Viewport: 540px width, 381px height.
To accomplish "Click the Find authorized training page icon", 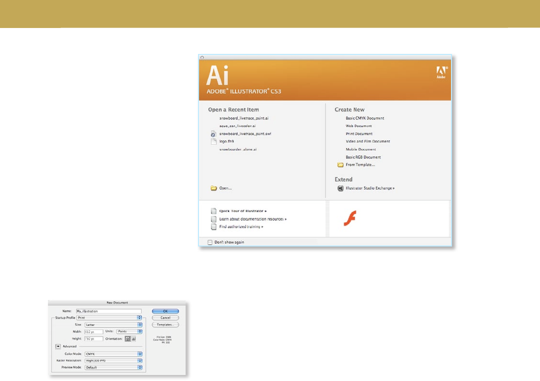I will tap(213, 226).
